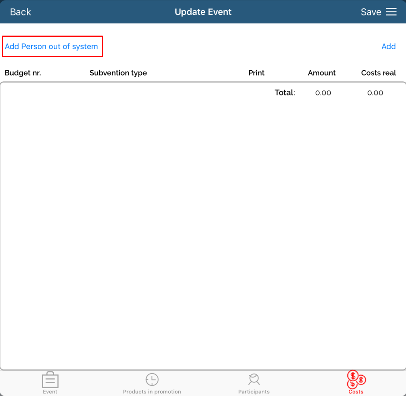The image size is (406, 396).
Task: Click the Print column header
Action: (256, 73)
